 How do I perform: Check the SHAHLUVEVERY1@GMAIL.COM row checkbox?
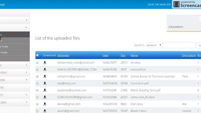(x=37, y=70)
